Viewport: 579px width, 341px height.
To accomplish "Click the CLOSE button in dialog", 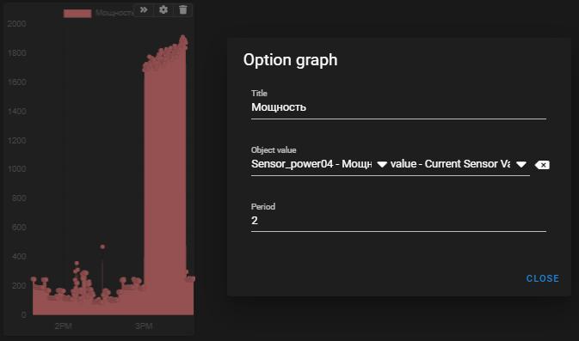I will tap(543, 278).
